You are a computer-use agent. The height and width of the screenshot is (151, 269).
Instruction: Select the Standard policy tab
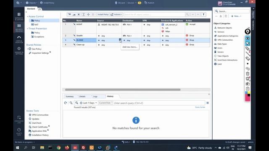pos(31,9)
